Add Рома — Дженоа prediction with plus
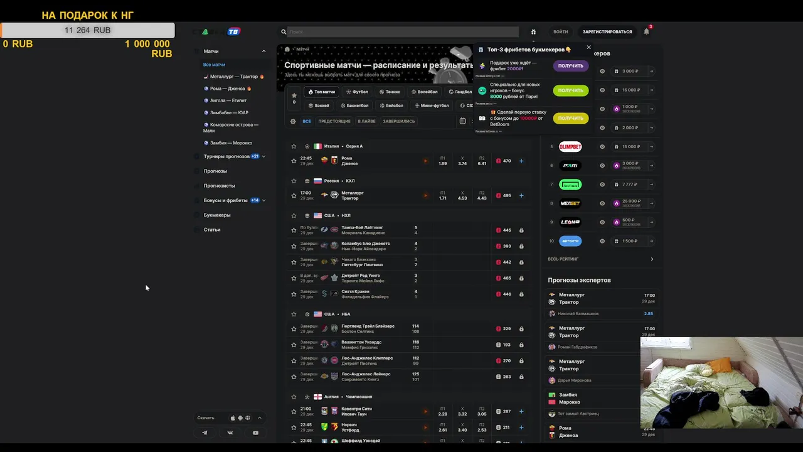Image resolution: width=803 pixels, height=452 pixels. click(521, 161)
